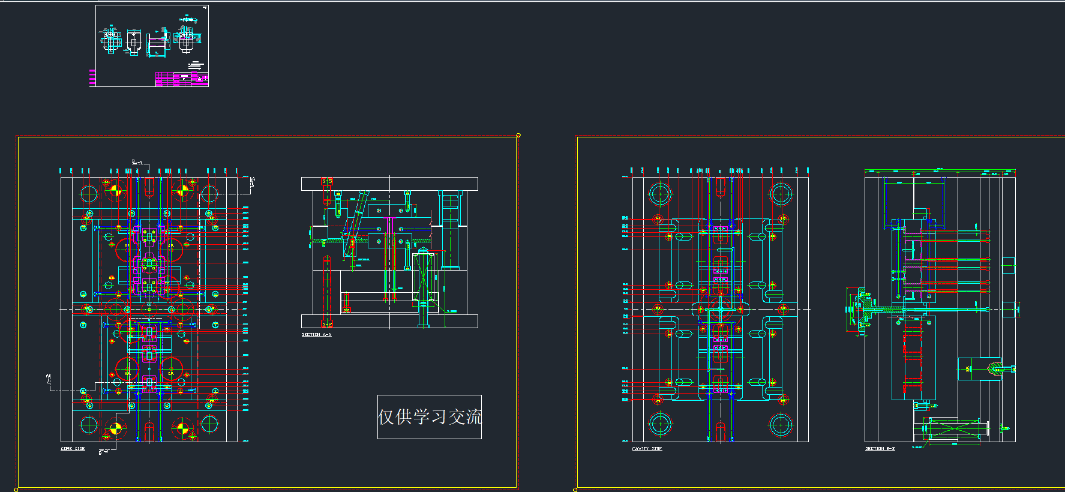The width and height of the screenshot is (1065, 492).
Task: Click the upper section arrow A beside core side view
Action: coord(253,181)
